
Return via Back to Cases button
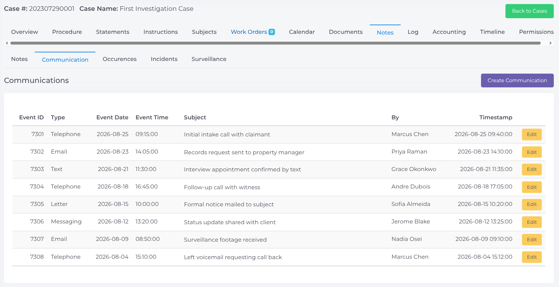(x=529, y=11)
